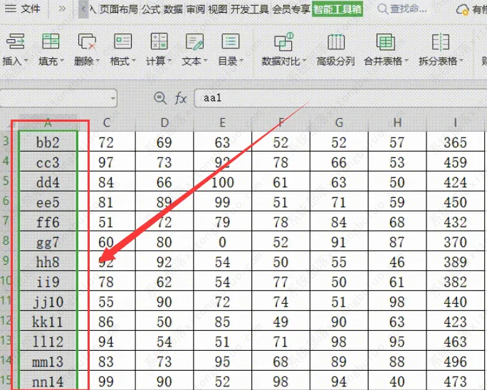Select the 智能工具箱 tab
The height and width of the screenshot is (390, 487).
(x=337, y=9)
